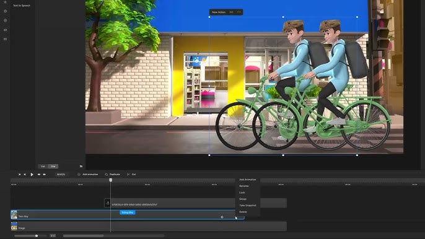This screenshot has width=425, height=239.
Task: Fast forward the timeline playback
Action: (x=45, y=175)
